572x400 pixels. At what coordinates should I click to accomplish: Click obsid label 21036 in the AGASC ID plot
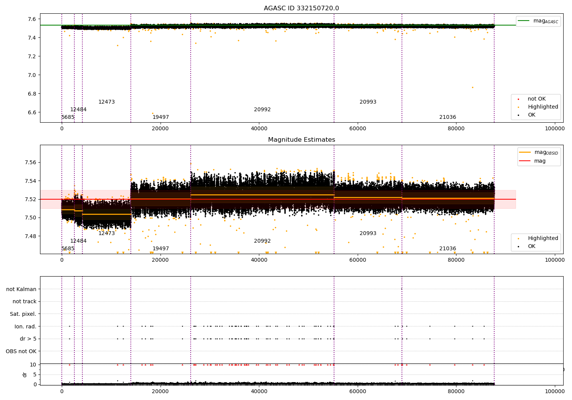[x=448, y=117]
